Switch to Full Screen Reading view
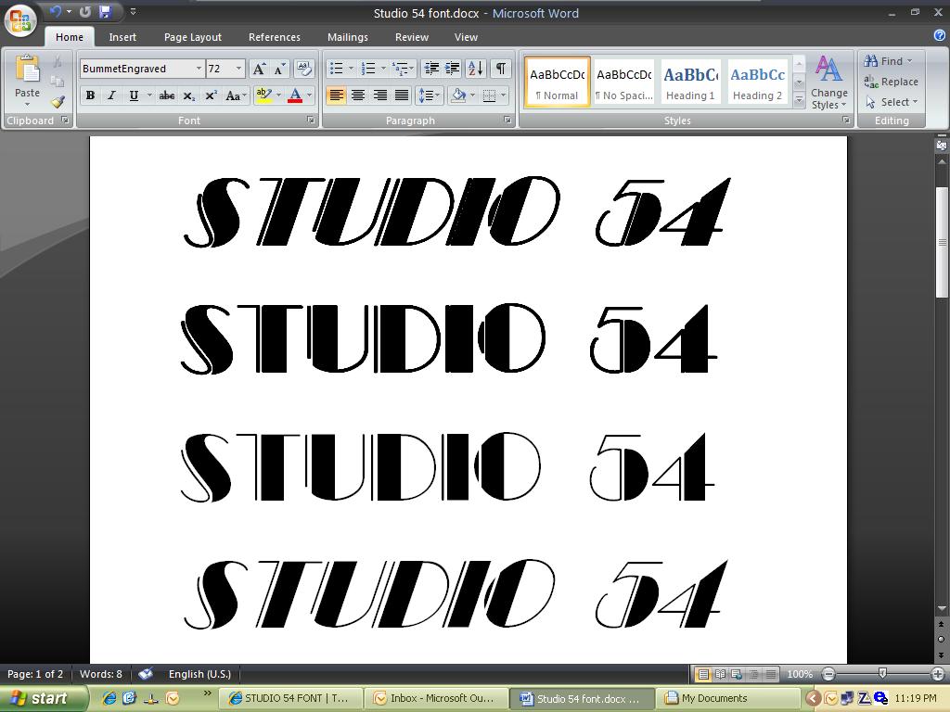Viewport: 950px width, 712px height. [720, 674]
